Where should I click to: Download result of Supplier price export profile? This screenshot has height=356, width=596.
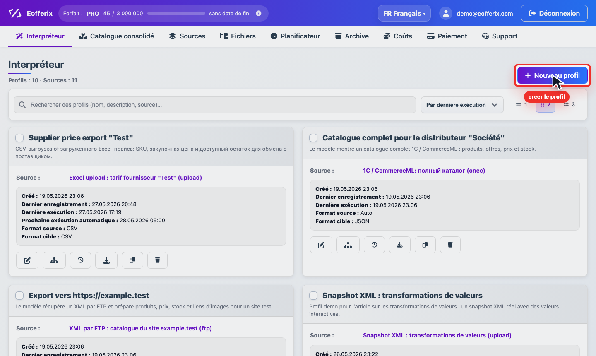[106, 260]
